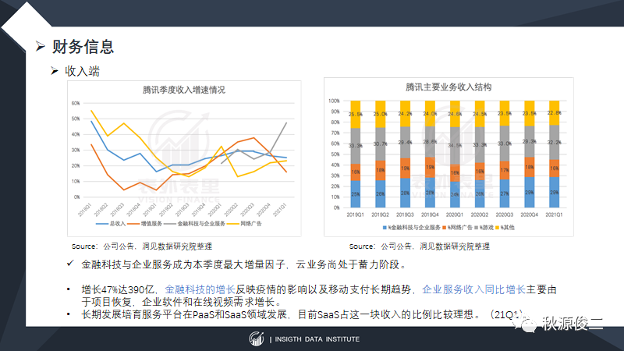Click the 秋源俊二 watermark name
Screen dimensions: 624x351
pos(573,324)
